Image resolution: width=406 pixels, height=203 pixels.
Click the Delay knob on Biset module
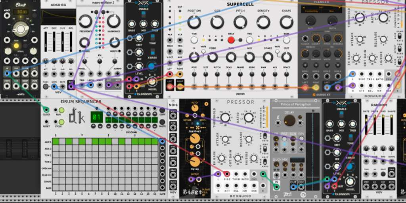pyautogui.click(x=195, y=162)
